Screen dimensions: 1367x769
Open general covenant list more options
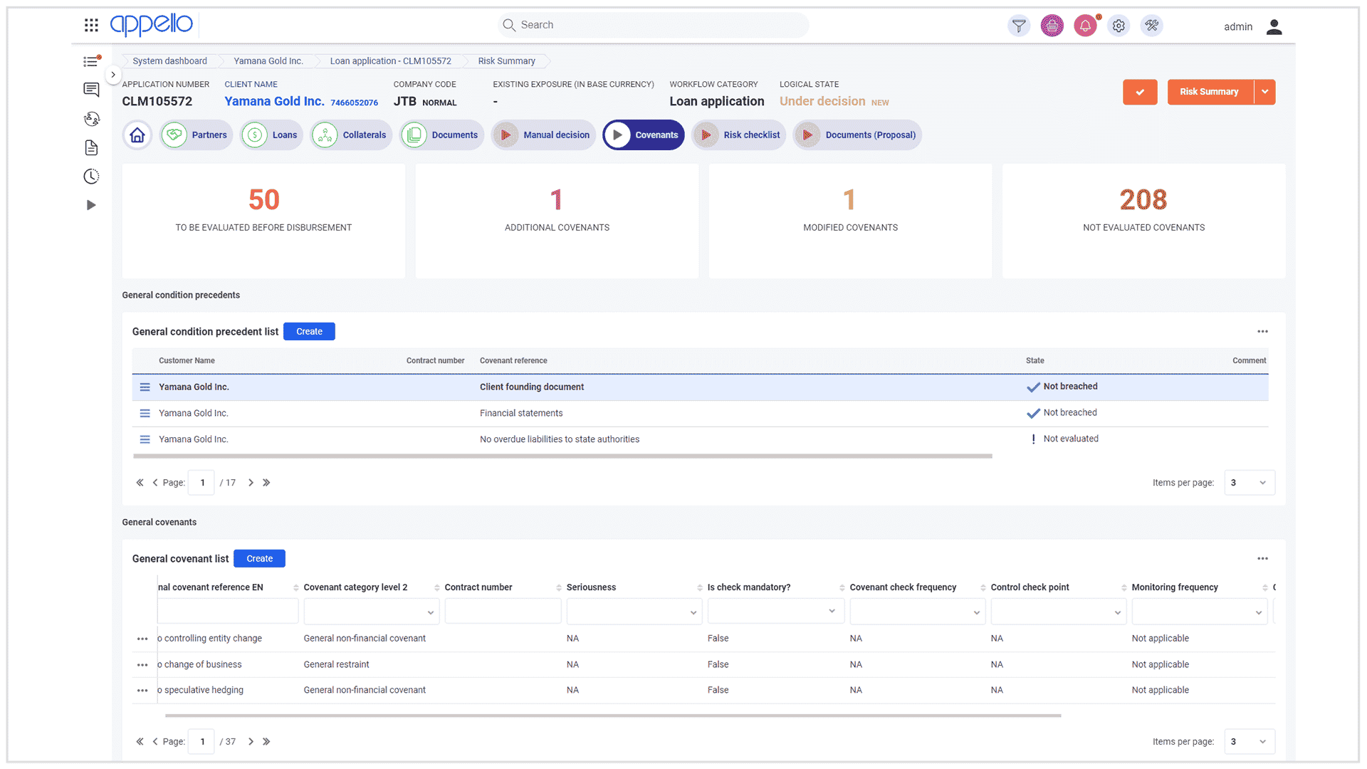click(1262, 559)
